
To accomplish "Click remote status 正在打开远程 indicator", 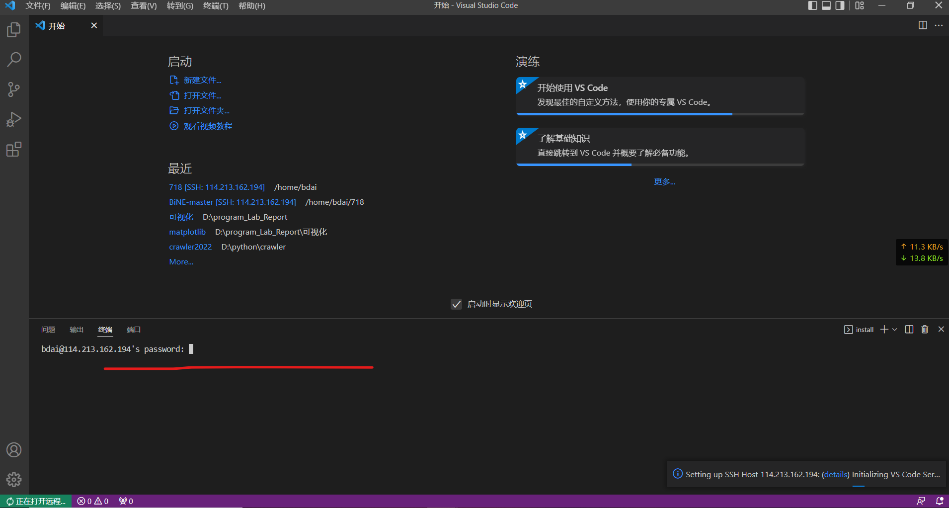I will [36, 501].
